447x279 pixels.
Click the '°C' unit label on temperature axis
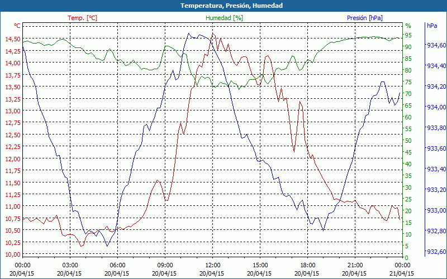click(x=17, y=26)
